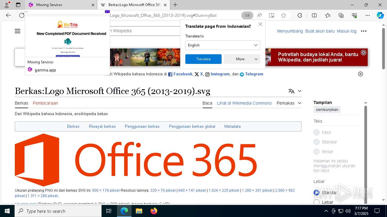Launch Firefox from taskbar
The width and height of the screenshot is (387, 217).
[154, 211]
